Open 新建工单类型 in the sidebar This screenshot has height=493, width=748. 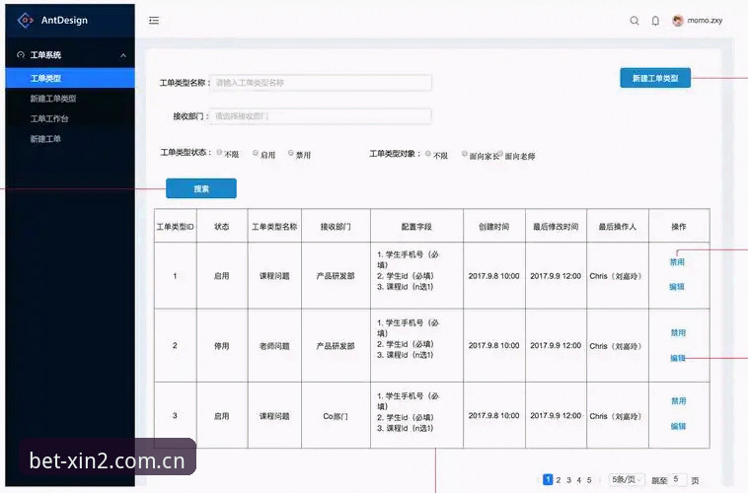pos(53,99)
